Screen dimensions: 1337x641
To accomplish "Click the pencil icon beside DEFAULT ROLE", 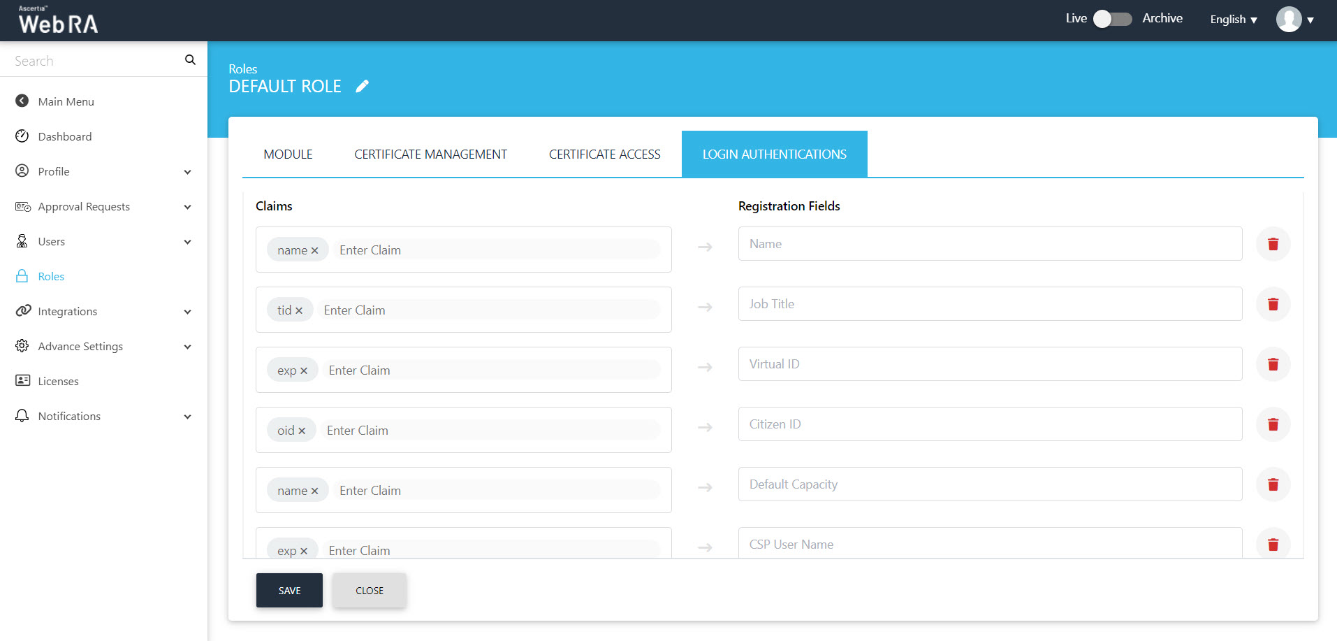I will click(x=362, y=86).
